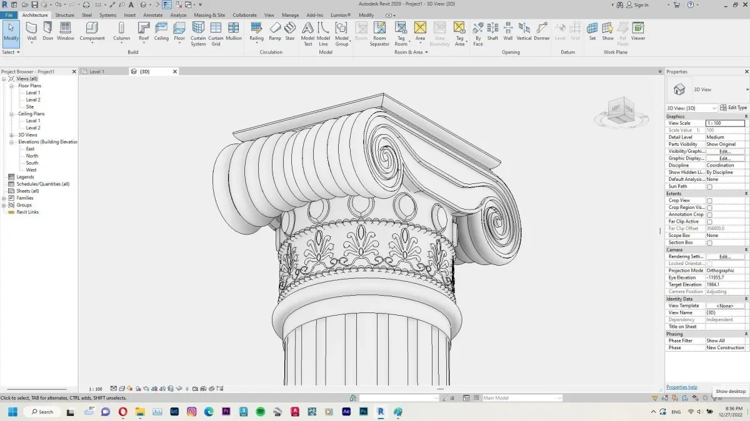
Task: Open the File menu
Action: (x=9, y=15)
